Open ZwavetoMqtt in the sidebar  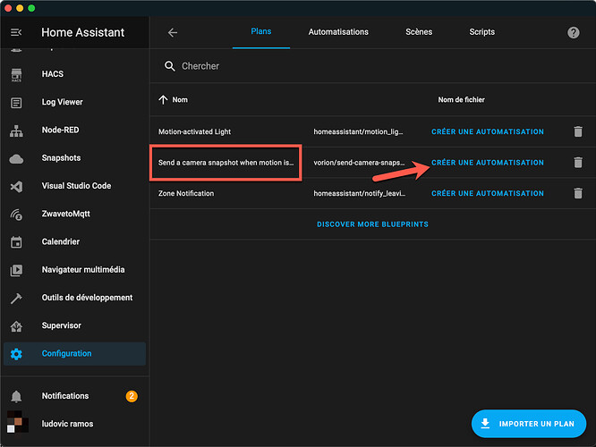click(x=65, y=214)
